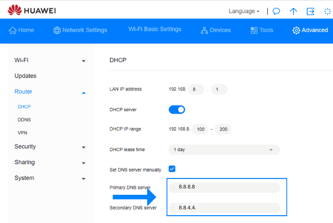Expand the Security section arrow

[x=83, y=147]
